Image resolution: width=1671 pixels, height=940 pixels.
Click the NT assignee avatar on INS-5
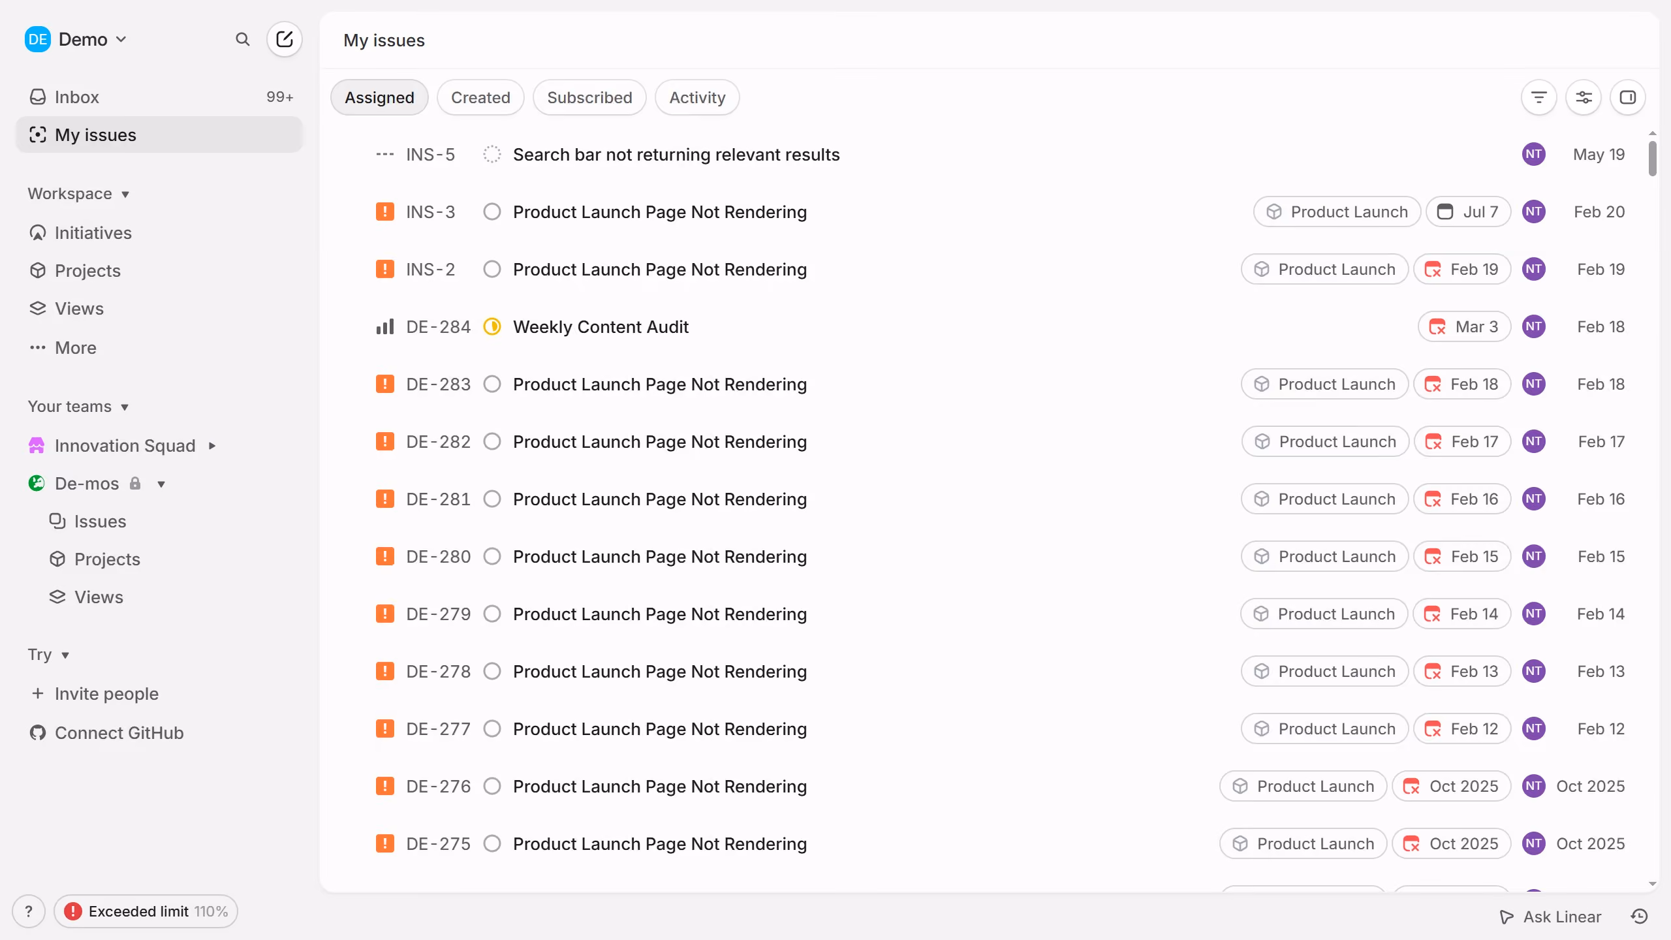click(1534, 154)
